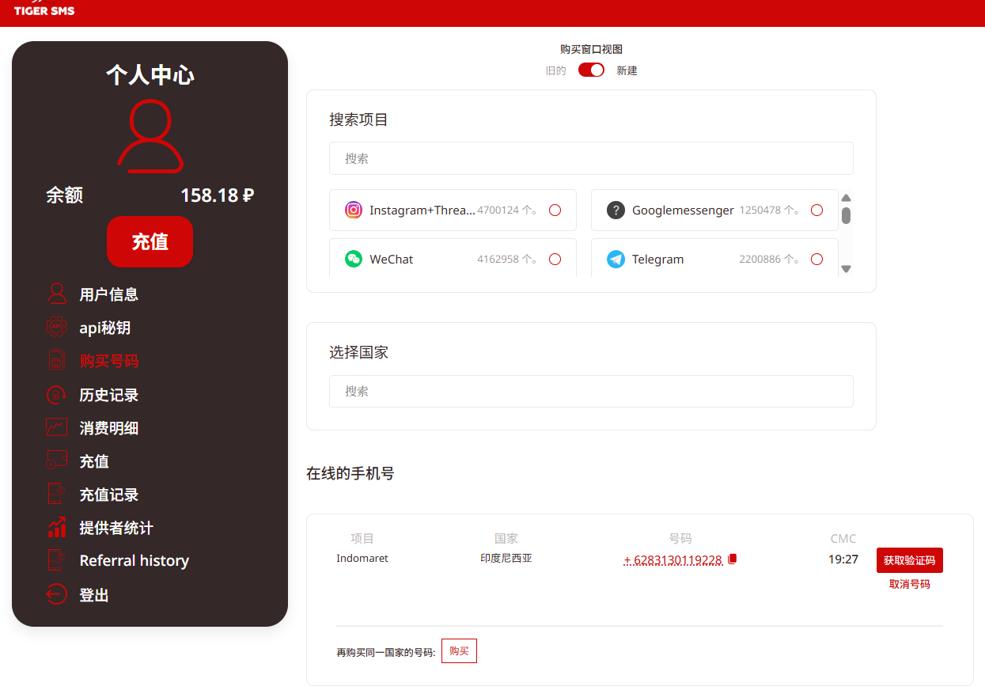Viewport: 985px width, 694px height.
Task: Open the 充值 sidebar menu entry
Action: pos(94,461)
